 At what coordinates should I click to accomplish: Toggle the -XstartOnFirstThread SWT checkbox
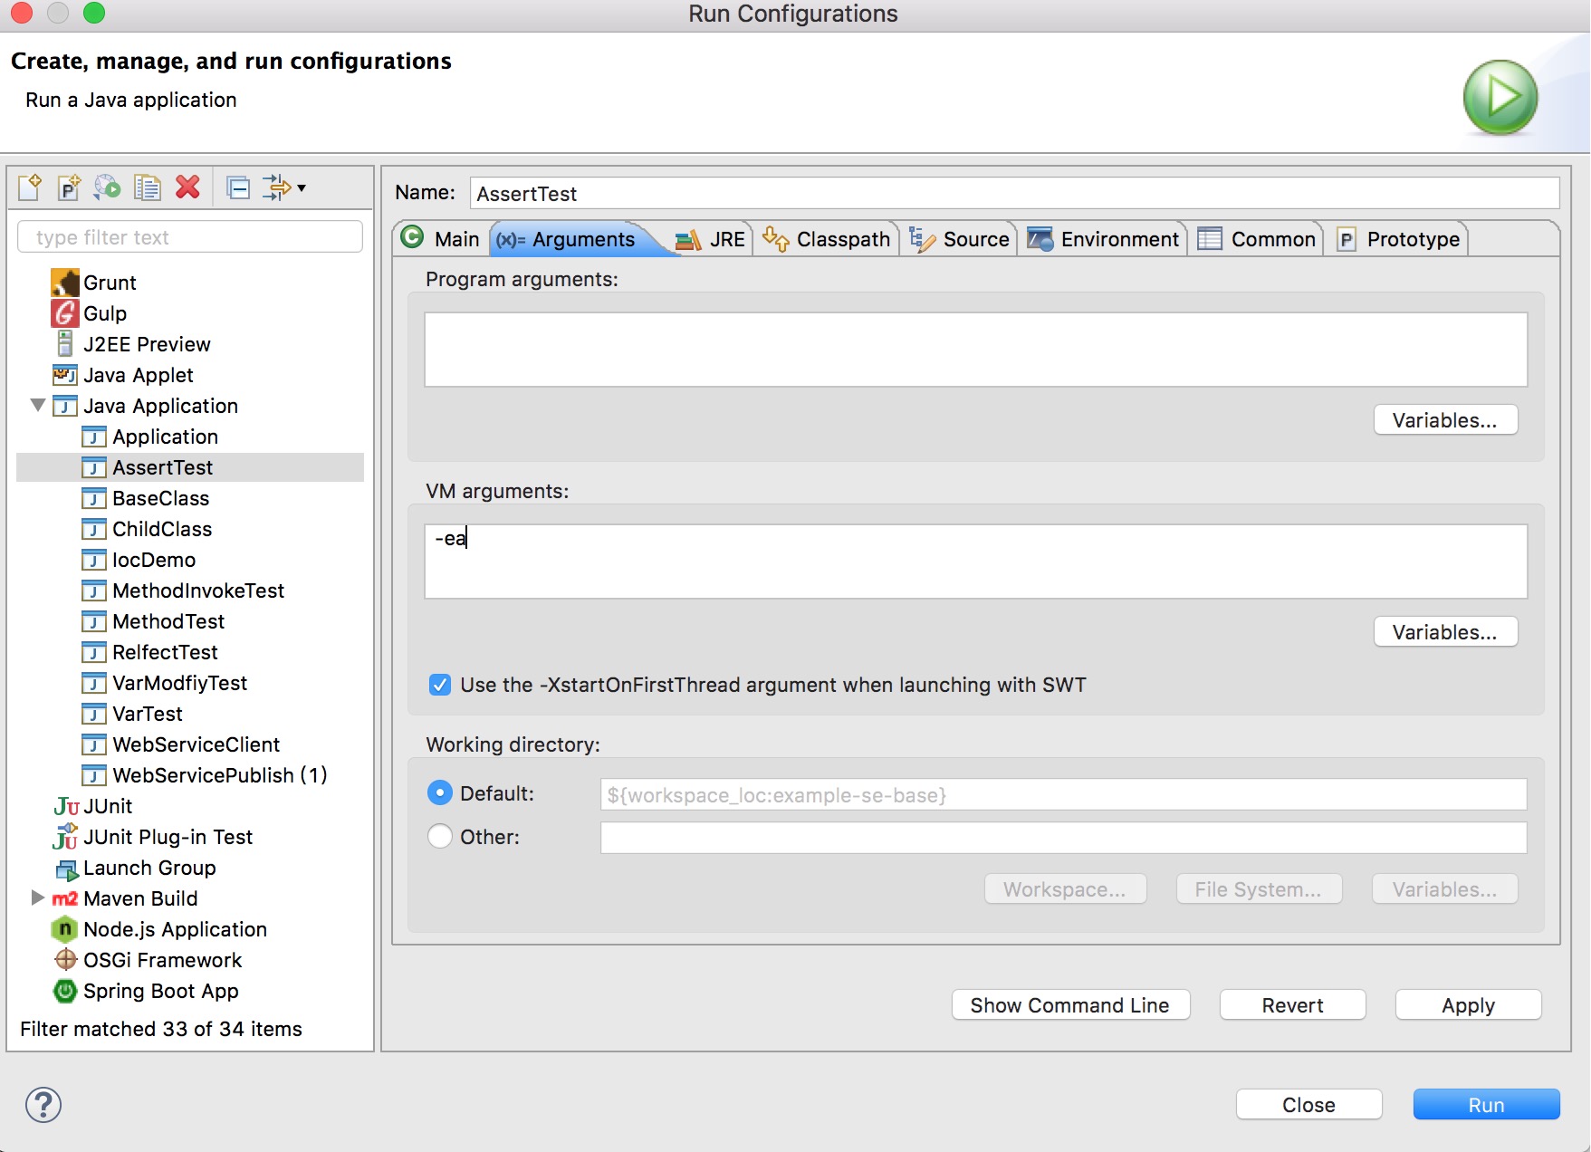click(x=440, y=685)
